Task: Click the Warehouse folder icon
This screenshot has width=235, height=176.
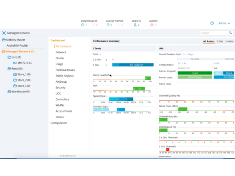Action: [9, 91]
